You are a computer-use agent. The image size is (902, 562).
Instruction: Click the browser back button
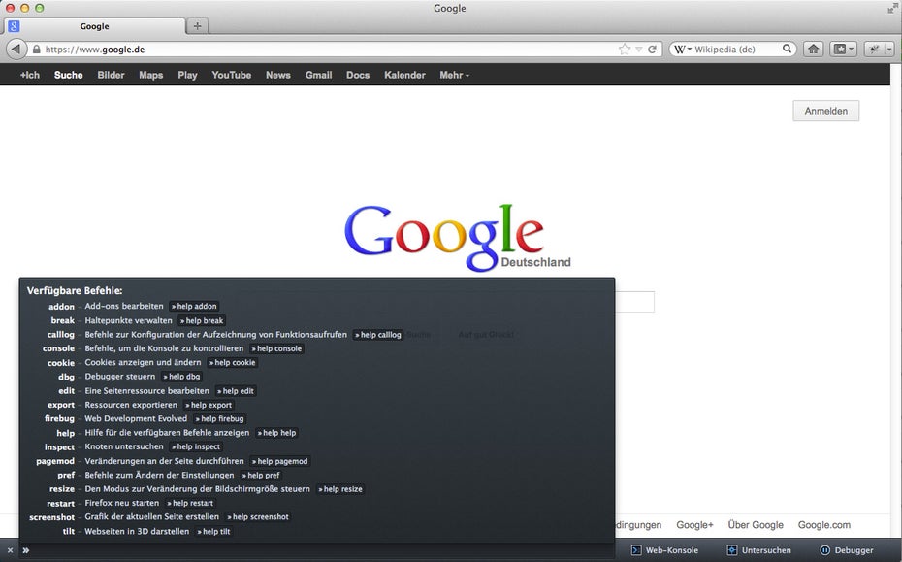[x=16, y=49]
